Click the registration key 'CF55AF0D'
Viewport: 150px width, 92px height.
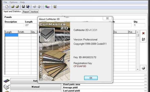click(80, 66)
